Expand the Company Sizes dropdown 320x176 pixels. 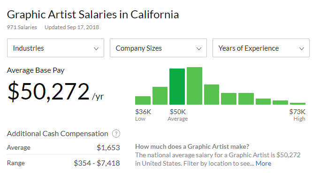(x=159, y=48)
